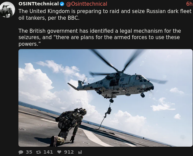The image size is (193, 156).
Task: Open the replies speech bubble icon
Action: [x=21, y=152]
